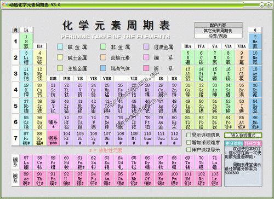Toggle the 用户选择显示 checkbox
Screen dimensions: 274x199
click(x=189, y=150)
